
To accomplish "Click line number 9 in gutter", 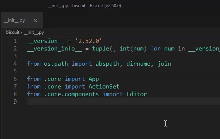I will (15, 102).
